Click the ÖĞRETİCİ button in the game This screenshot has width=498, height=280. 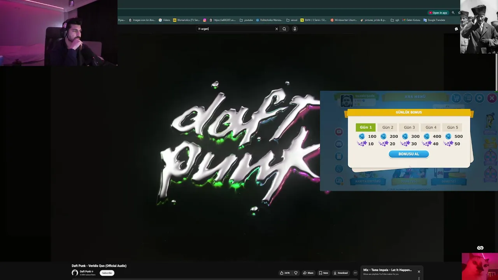coord(449,181)
